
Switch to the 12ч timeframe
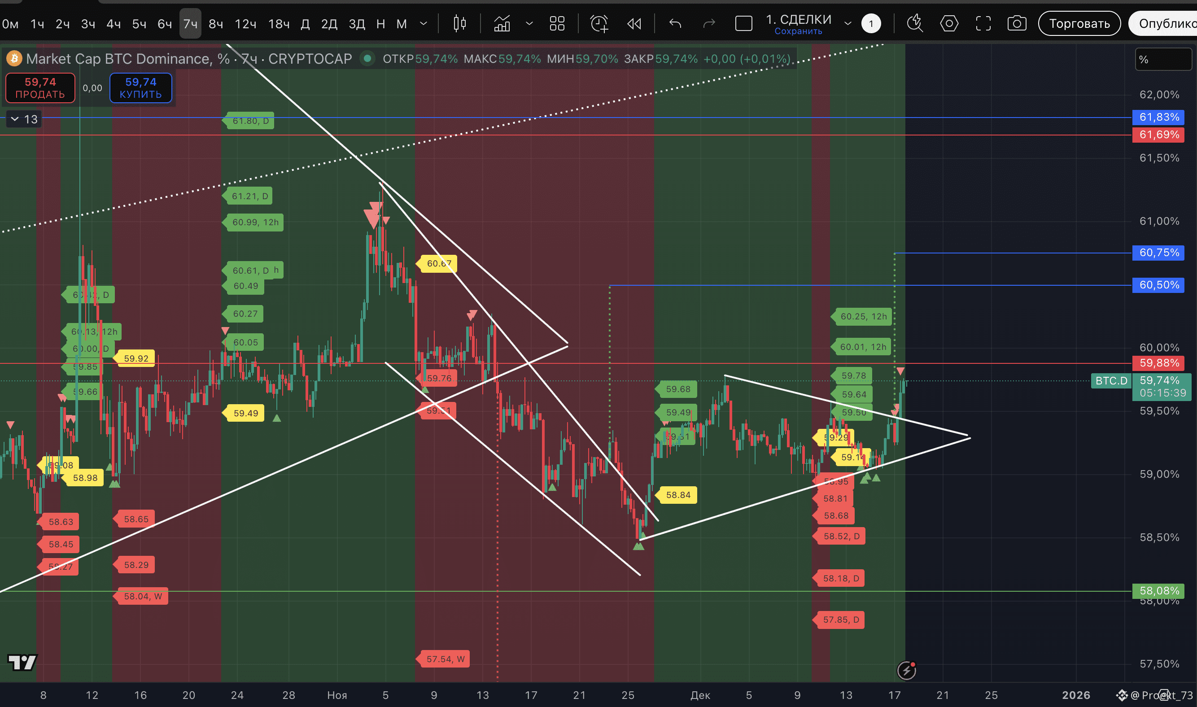245,23
